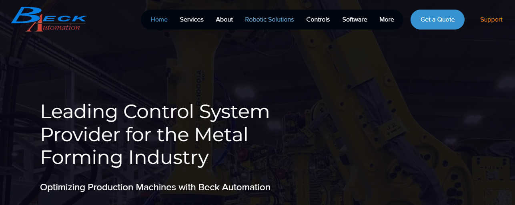Click the Beck Automation logo
The height and width of the screenshot is (205, 515).
click(x=49, y=19)
